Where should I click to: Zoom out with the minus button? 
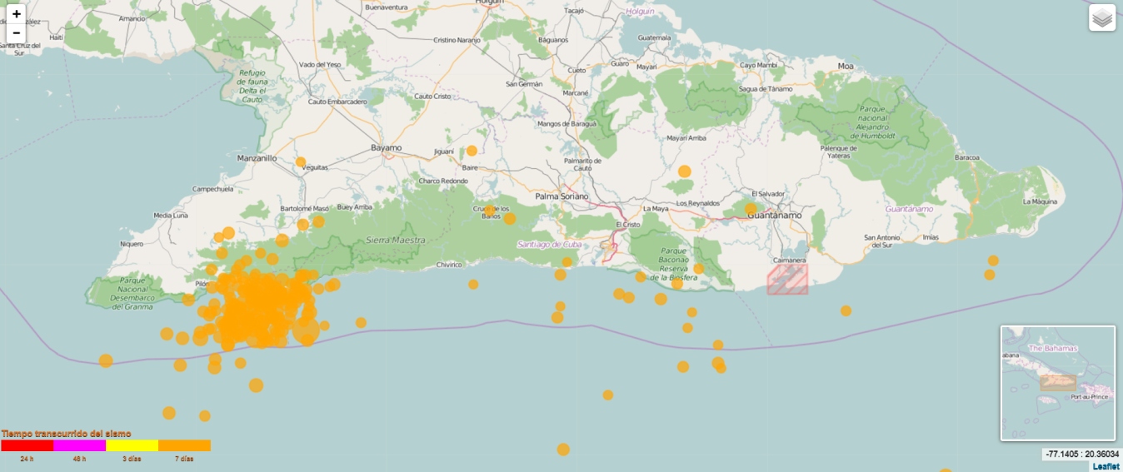coord(17,33)
